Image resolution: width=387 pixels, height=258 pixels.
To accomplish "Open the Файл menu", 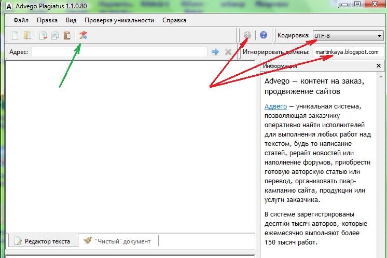I will pyautogui.click(x=21, y=20).
